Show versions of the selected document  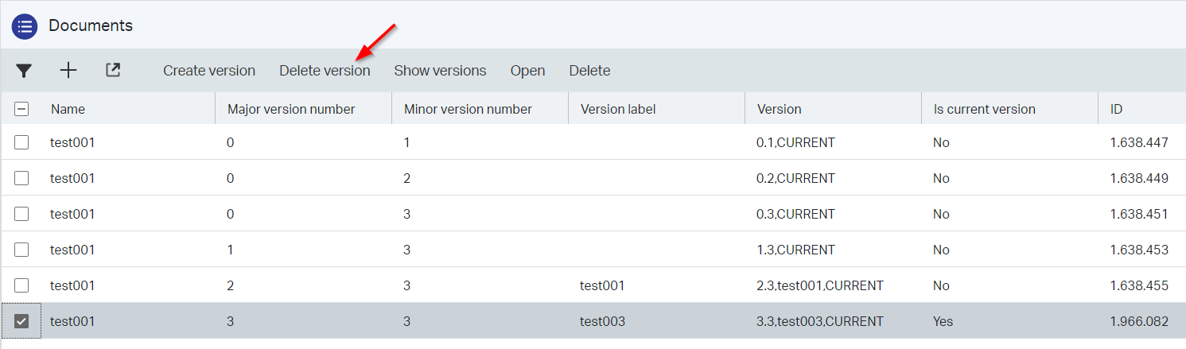click(x=440, y=71)
